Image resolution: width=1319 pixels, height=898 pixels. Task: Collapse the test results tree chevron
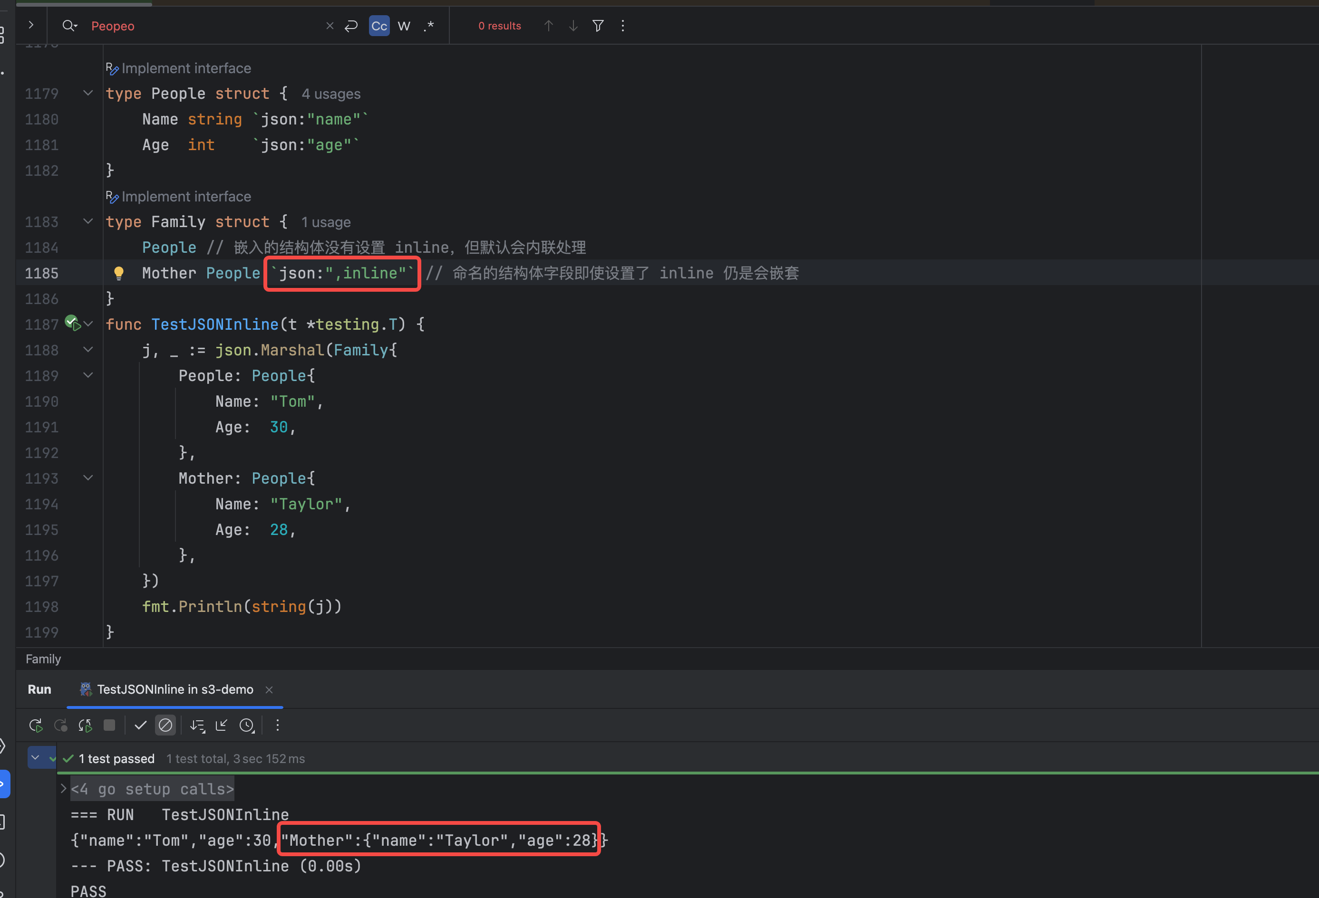(35, 758)
